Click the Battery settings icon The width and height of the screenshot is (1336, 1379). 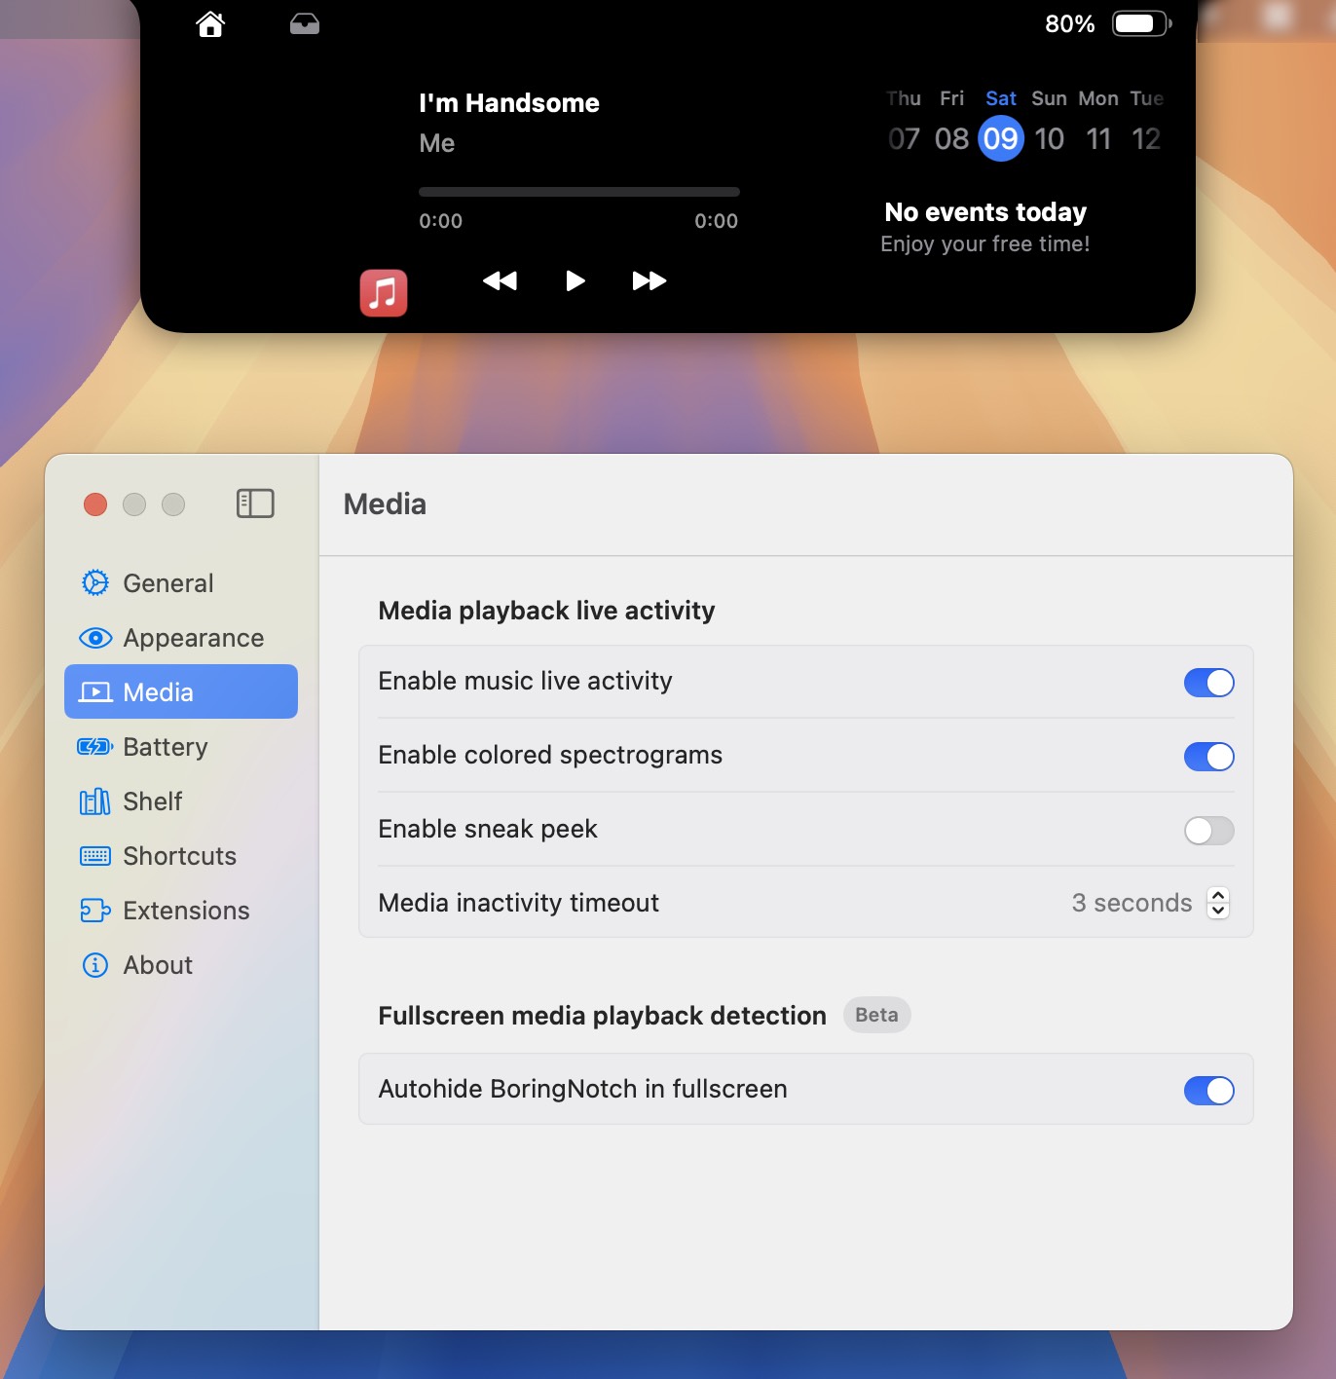93,747
